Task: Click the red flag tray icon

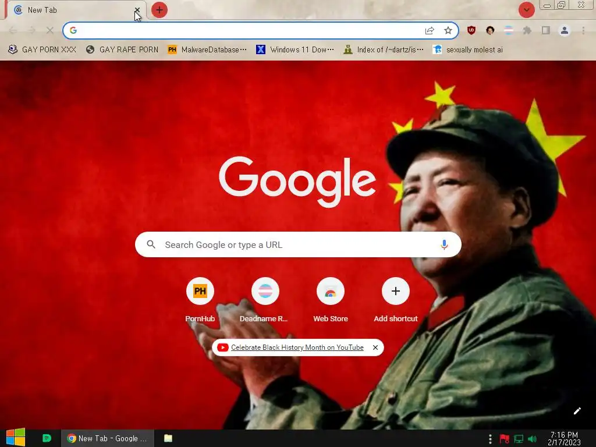Action: (505, 439)
